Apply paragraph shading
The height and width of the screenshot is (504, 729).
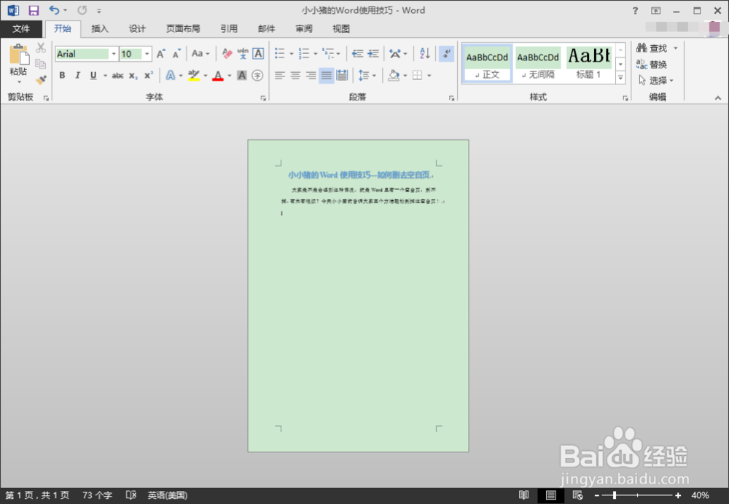point(394,75)
